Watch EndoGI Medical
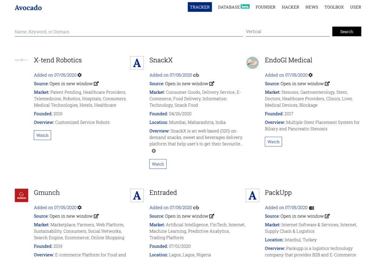Screen dimensions: 375x258 pyautogui.click(x=273, y=142)
